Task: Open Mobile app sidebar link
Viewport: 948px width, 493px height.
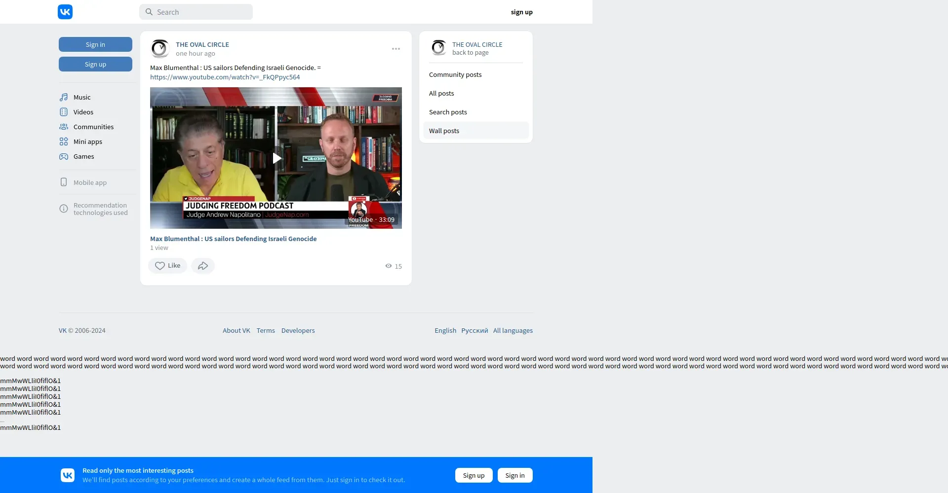Action: (90, 182)
